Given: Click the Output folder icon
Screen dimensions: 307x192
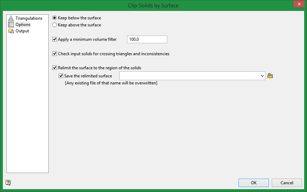Looking at the screenshot, I should 11,31.
